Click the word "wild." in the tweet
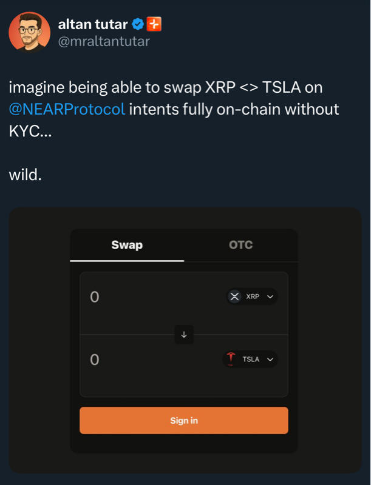The height and width of the screenshot is (485, 371). 25,175
